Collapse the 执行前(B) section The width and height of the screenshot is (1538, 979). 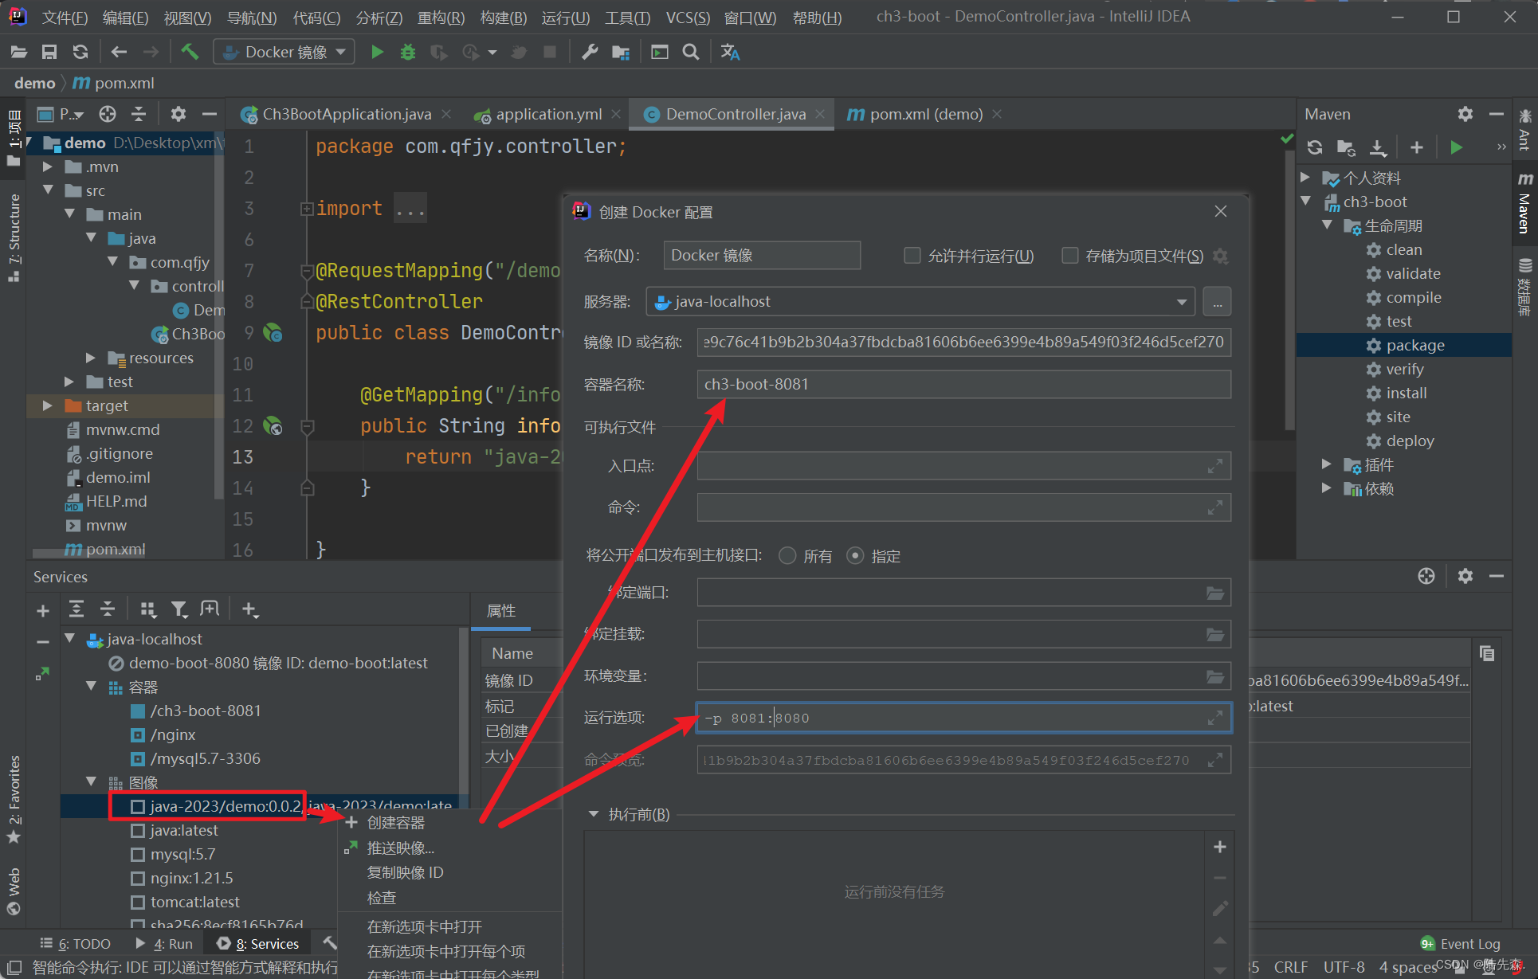click(593, 814)
